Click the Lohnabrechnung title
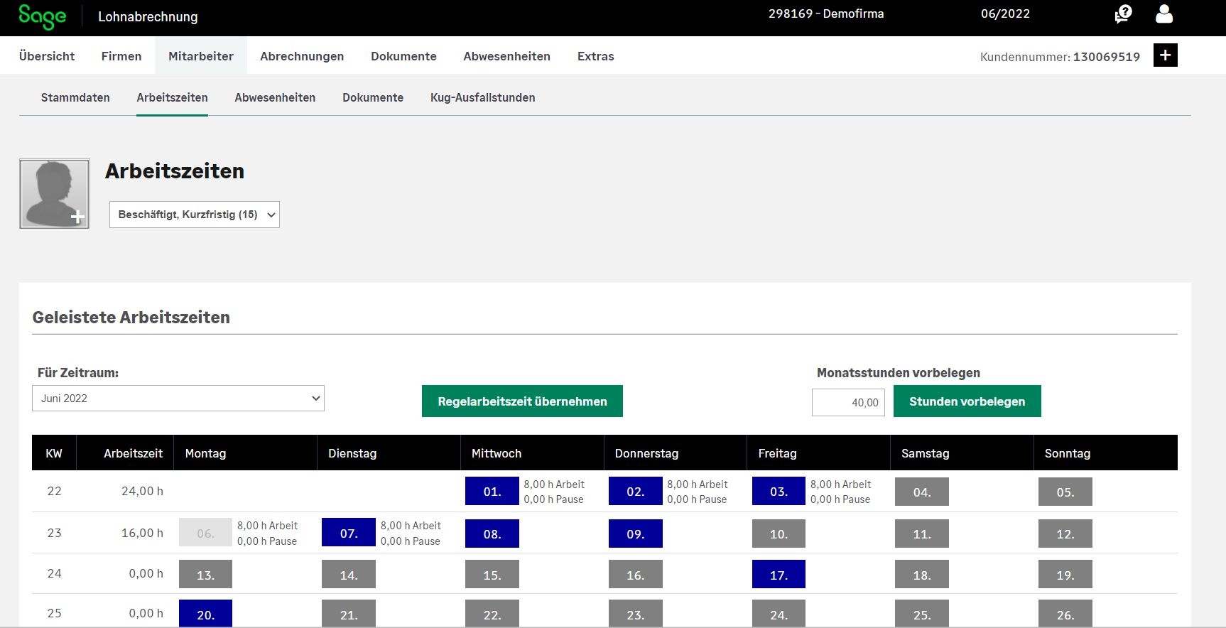This screenshot has width=1226, height=628. pos(148,17)
